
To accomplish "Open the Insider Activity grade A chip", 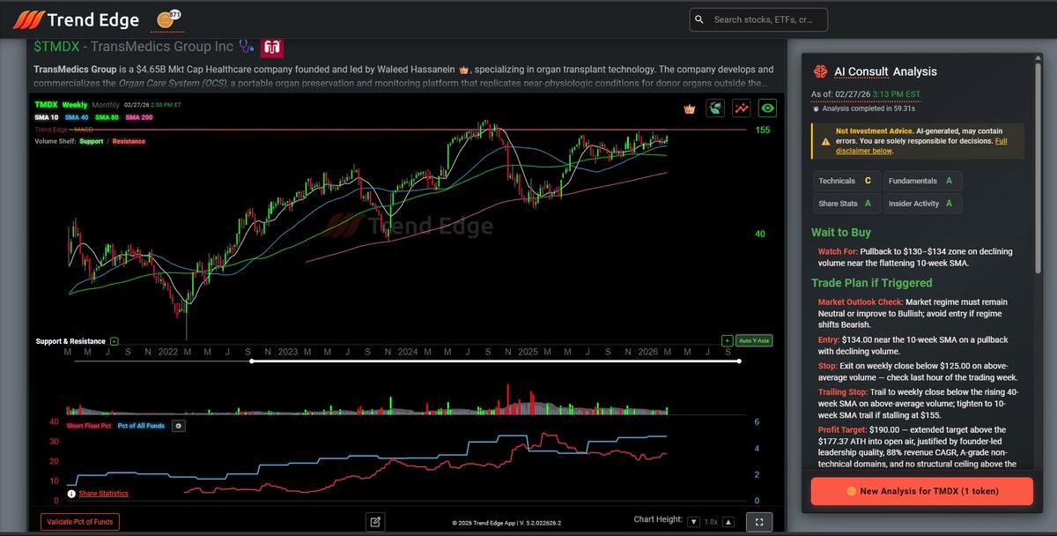I will (x=923, y=204).
